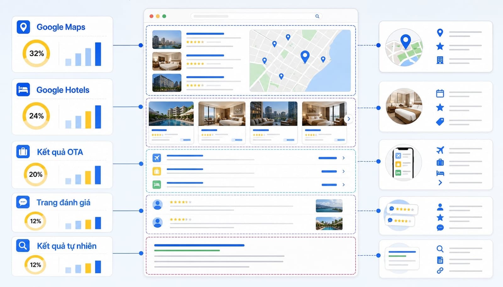Click the Kết quả OTA heading text
Screen dimensions: 503x287
pos(60,152)
